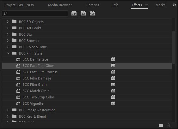Click the BCC Color & Tone folder icon
The height and width of the screenshot is (129, 178).
[14, 47]
